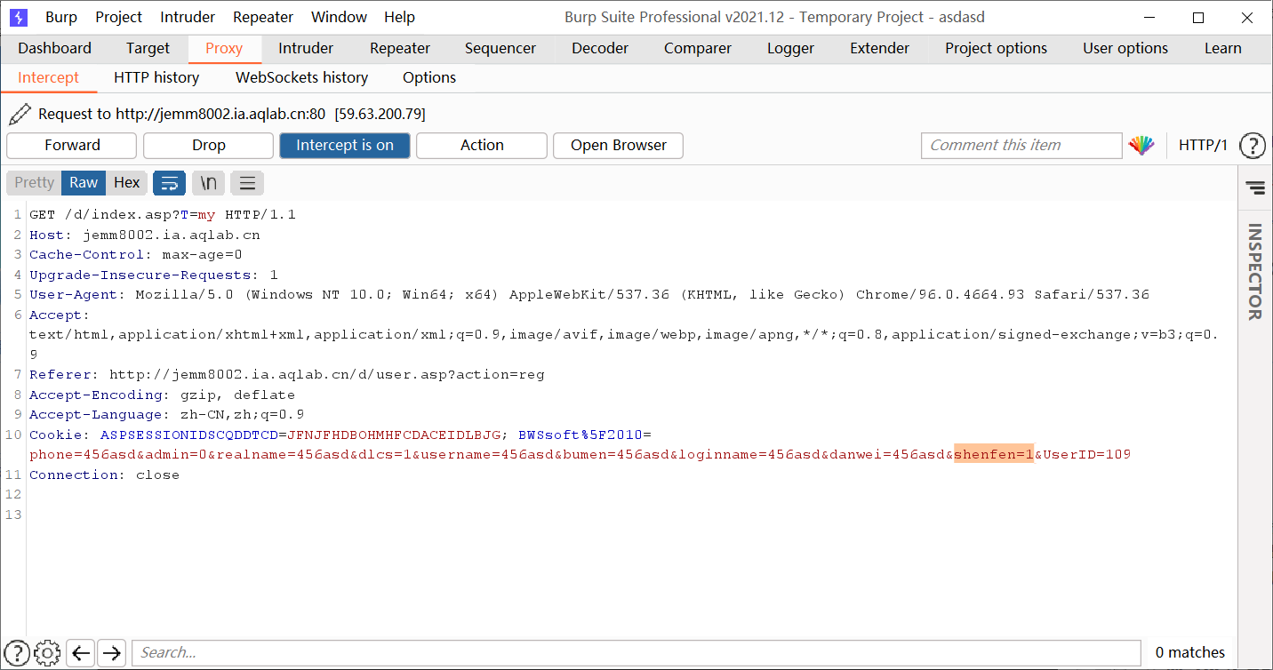
Task: Open the proxy Options sub-tab
Action: coord(429,77)
